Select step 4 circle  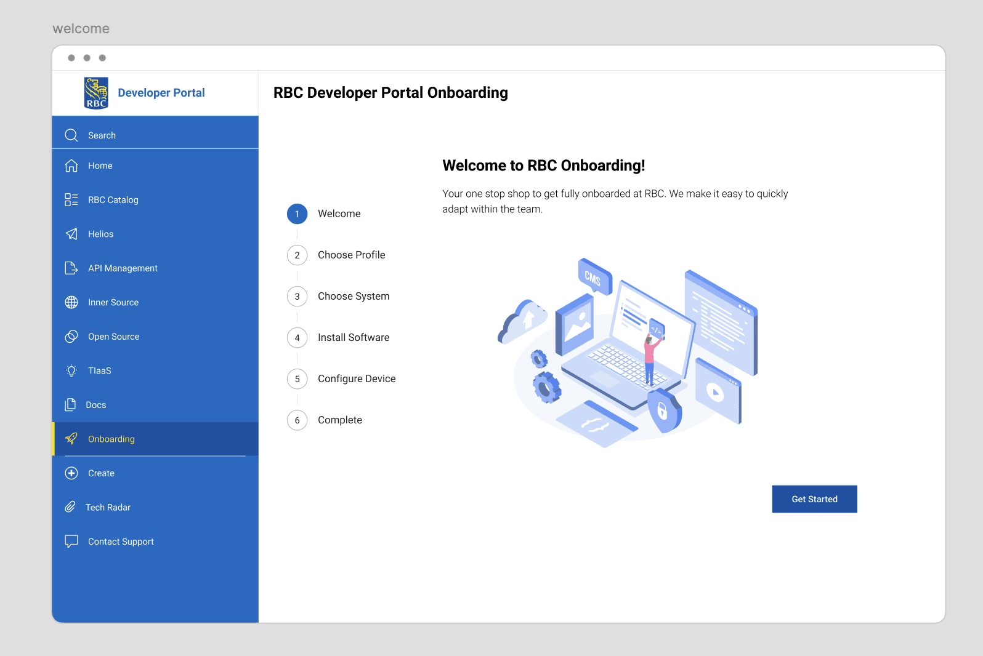(297, 338)
